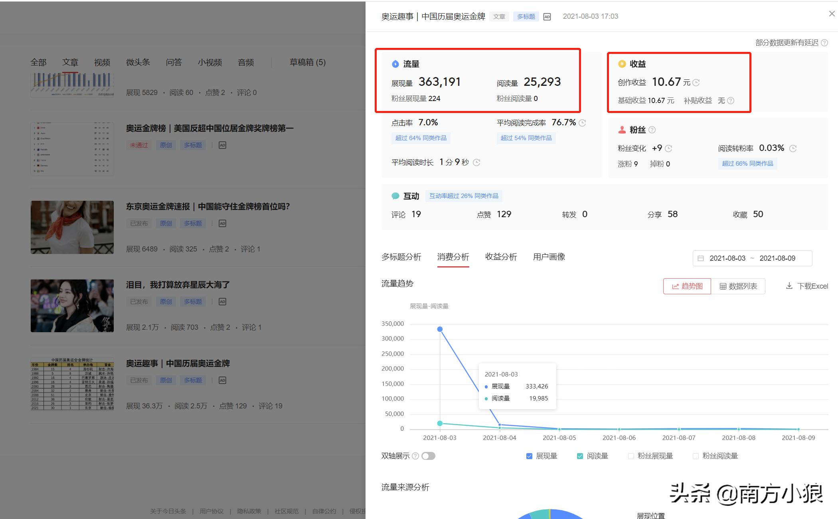Viewport: 838px width, 519px height.
Task: Click refresh icon next to 阅读转粉率
Action: coord(794,148)
